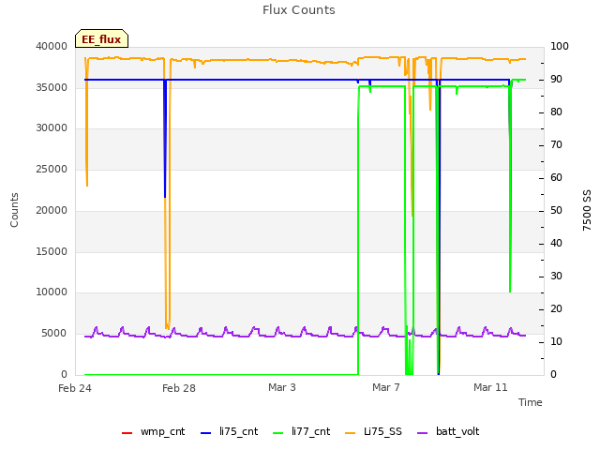600x450 pixels.
Task: Toggle the li75_cnt legend entry
Action: [x=229, y=431]
